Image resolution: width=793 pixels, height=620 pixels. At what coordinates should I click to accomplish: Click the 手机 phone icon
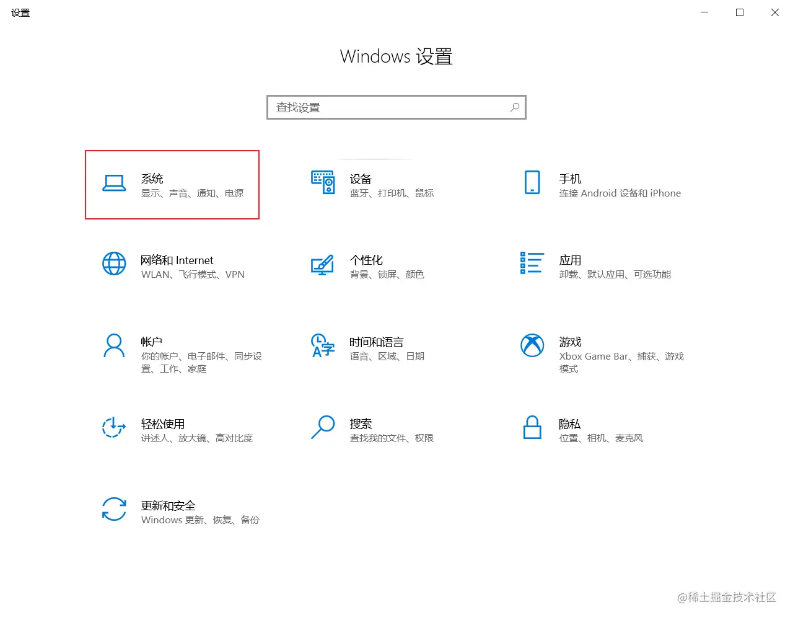[x=532, y=182]
